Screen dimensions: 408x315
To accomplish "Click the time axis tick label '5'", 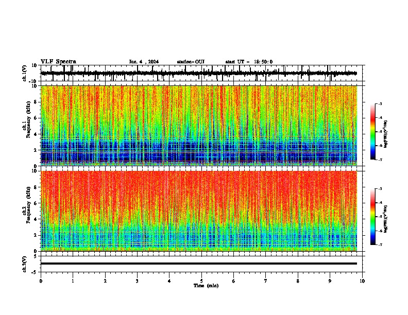I will (201, 281).
